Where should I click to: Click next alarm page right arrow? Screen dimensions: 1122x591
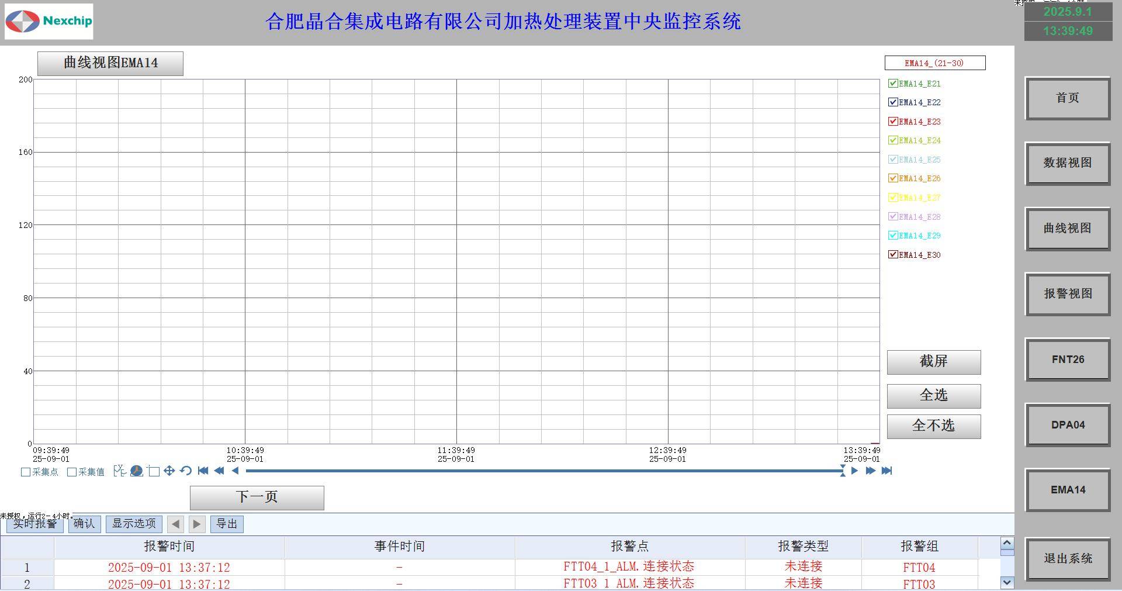pos(197,524)
